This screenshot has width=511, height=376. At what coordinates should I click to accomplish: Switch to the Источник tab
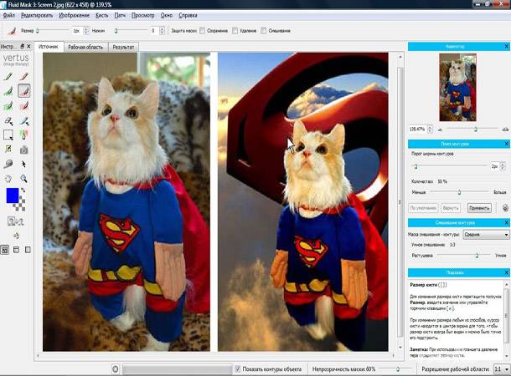click(x=49, y=47)
